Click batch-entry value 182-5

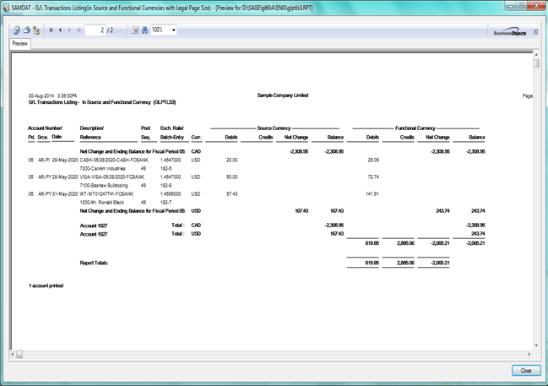(165, 169)
